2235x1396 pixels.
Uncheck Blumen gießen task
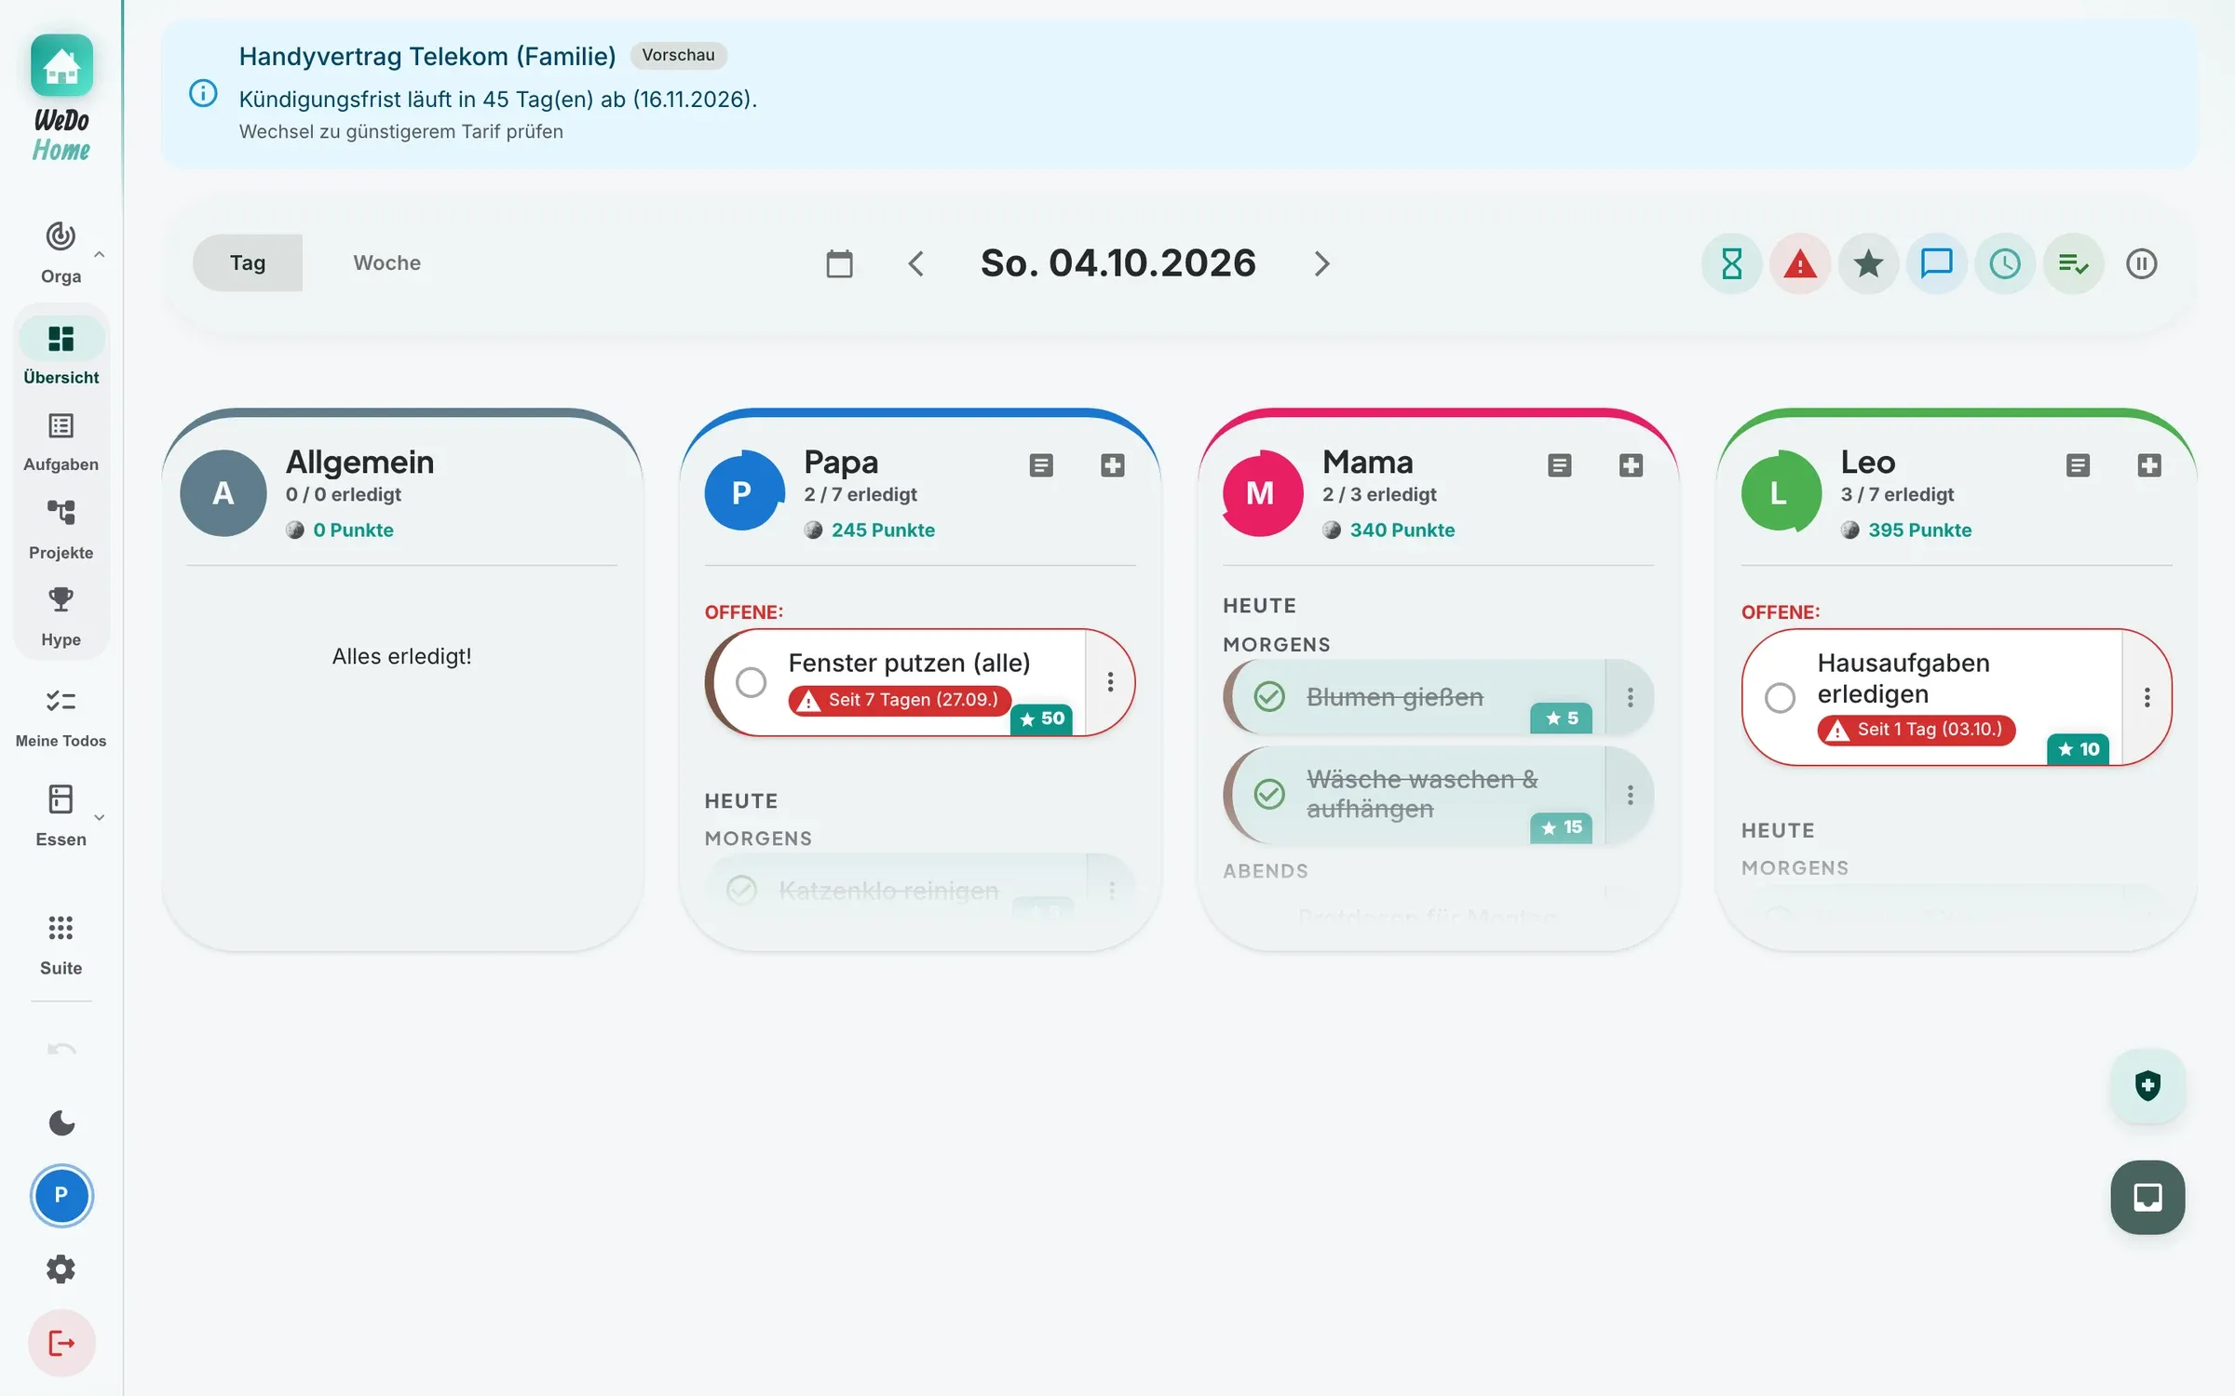[1269, 696]
